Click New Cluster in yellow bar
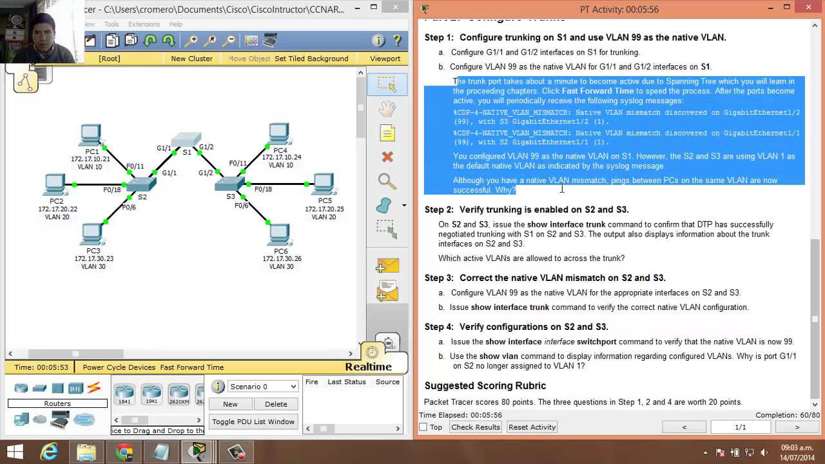Image resolution: width=825 pixels, height=464 pixels. coord(191,59)
